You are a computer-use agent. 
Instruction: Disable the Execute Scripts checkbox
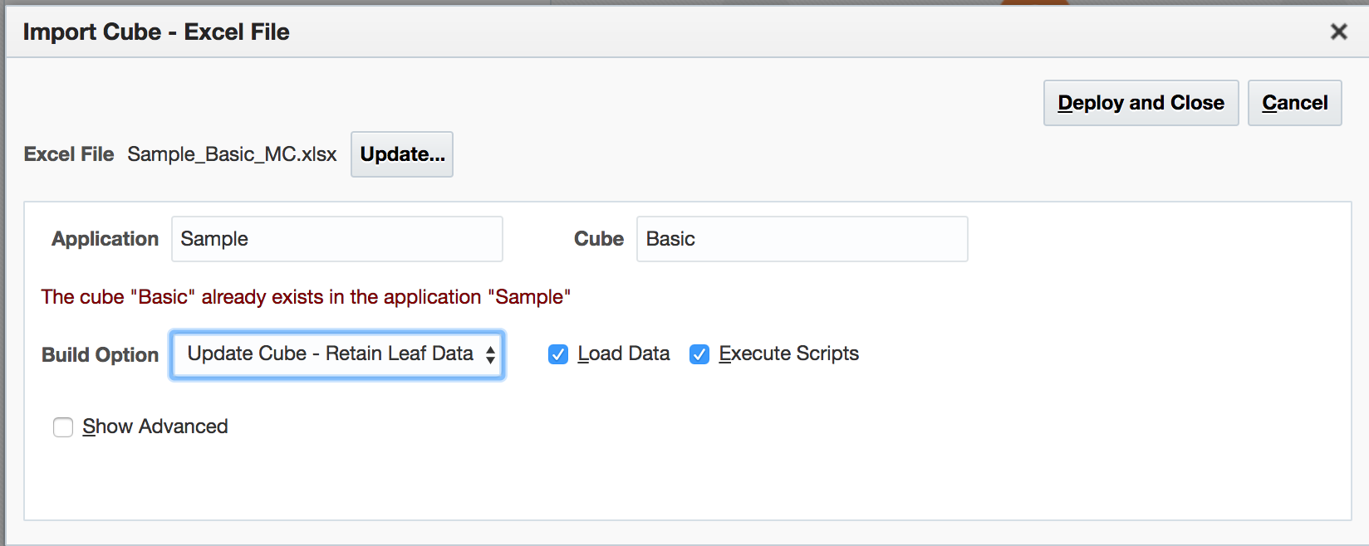[699, 354]
